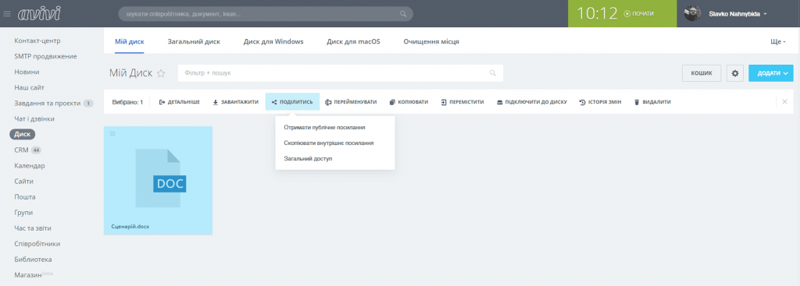This screenshot has width=800, height=286.
Task: Open the КОШИК recycle bin
Action: coord(702,73)
